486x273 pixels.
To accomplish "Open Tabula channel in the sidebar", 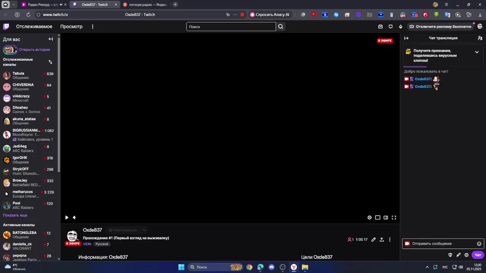I will coord(29,75).
